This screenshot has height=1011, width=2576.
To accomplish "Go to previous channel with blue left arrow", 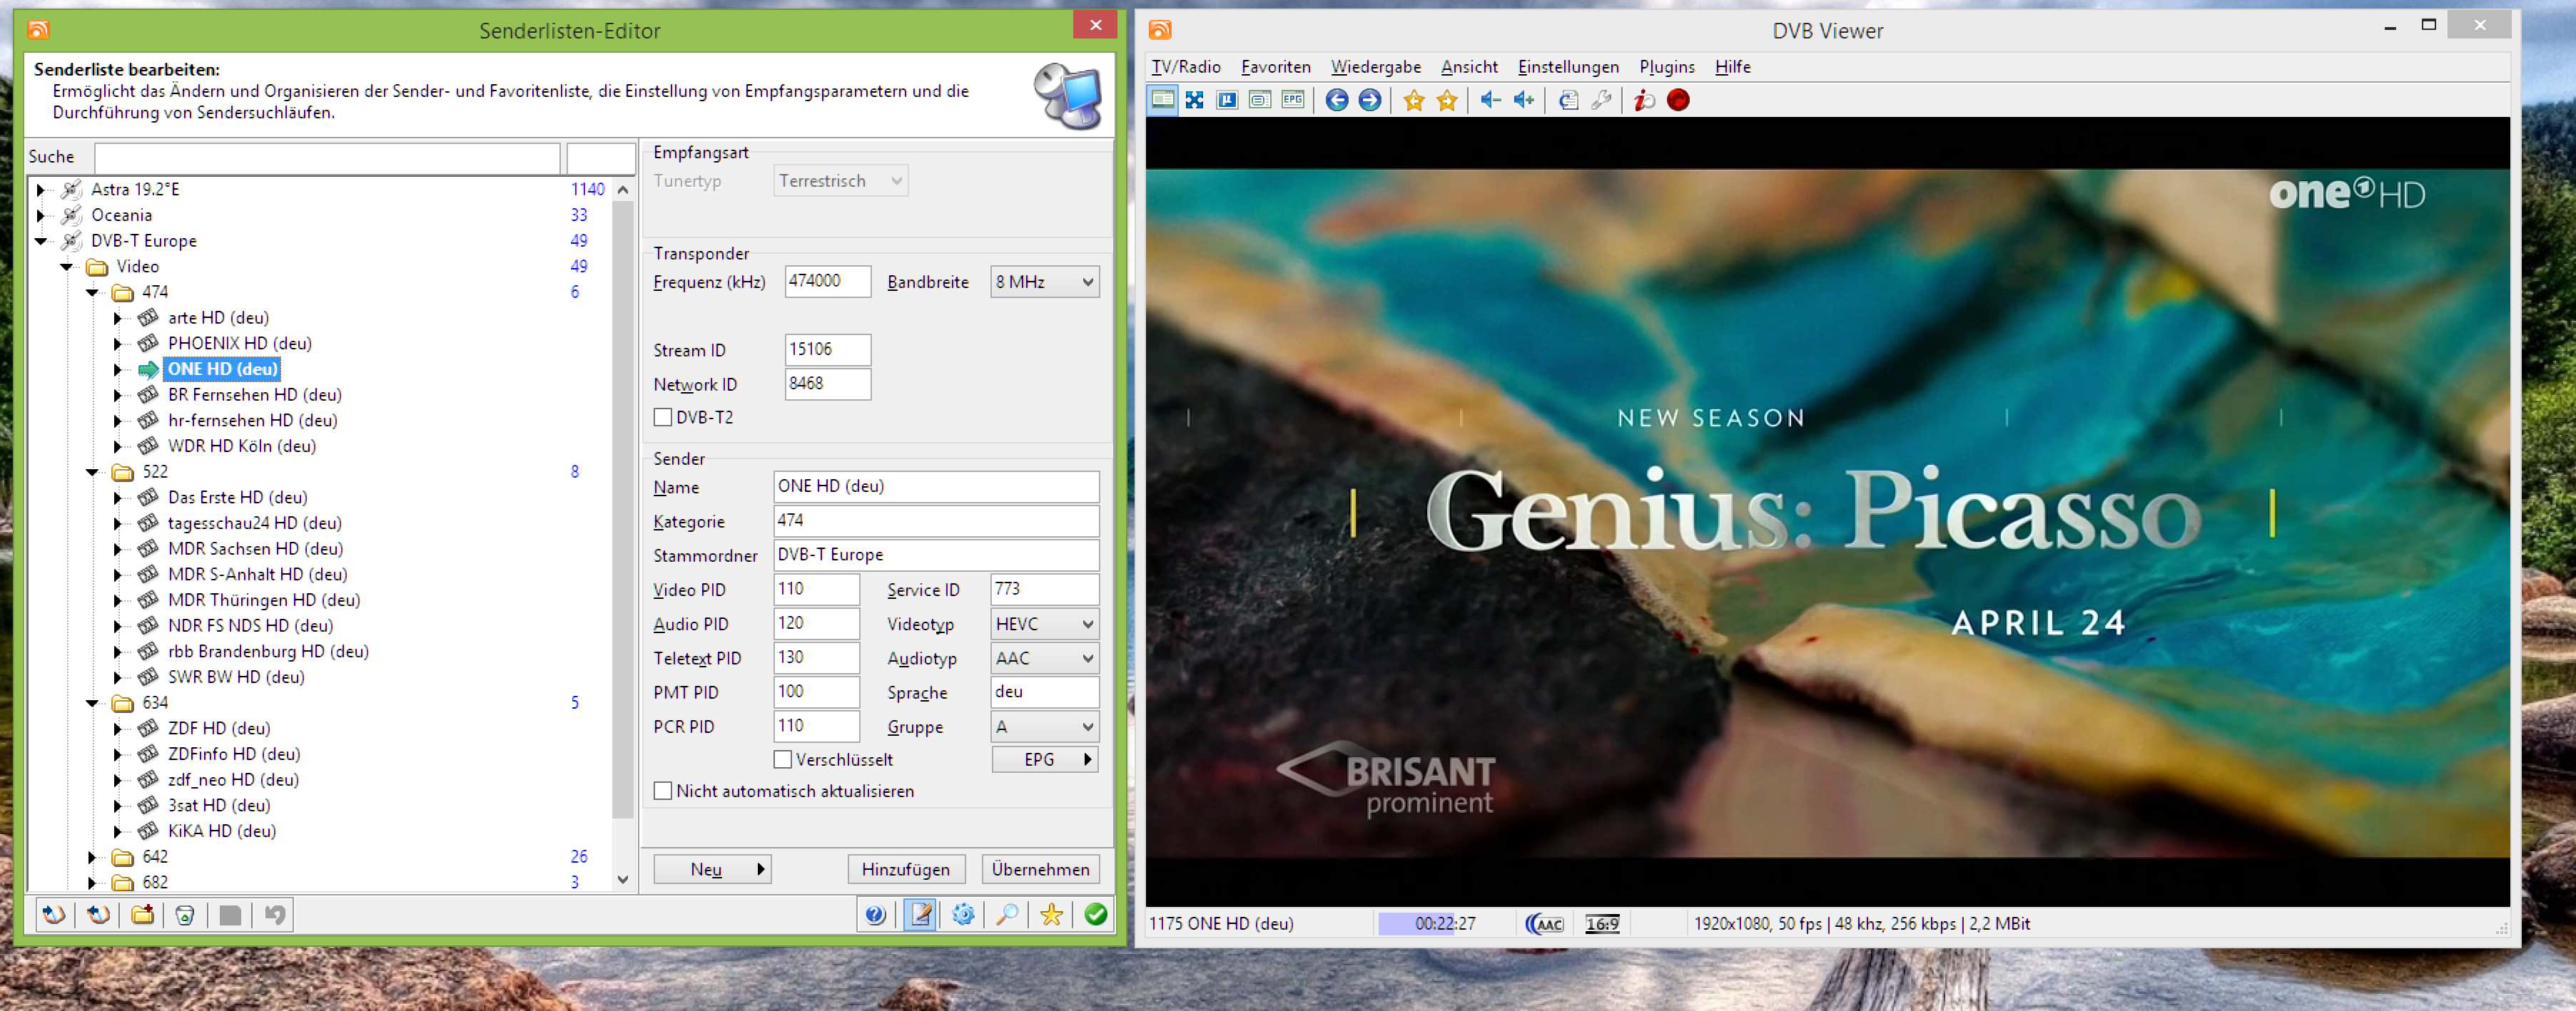I will pyautogui.click(x=1337, y=100).
